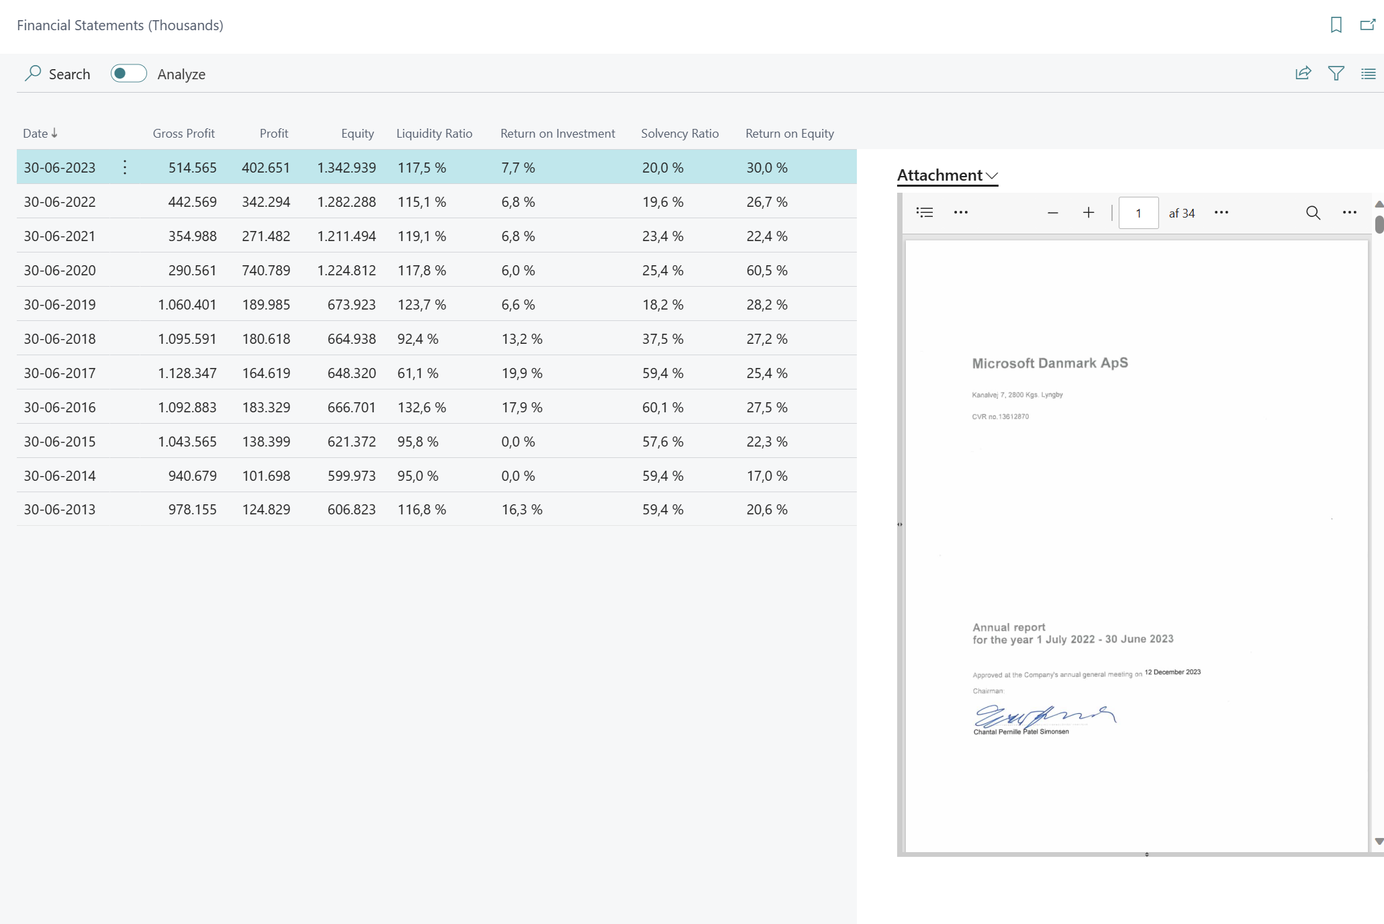Image resolution: width=1384 pixels, height=924 pixels.
Task: Open the filter pane funnel icon
Action: pyautogui.click(x=1336, y=73)
